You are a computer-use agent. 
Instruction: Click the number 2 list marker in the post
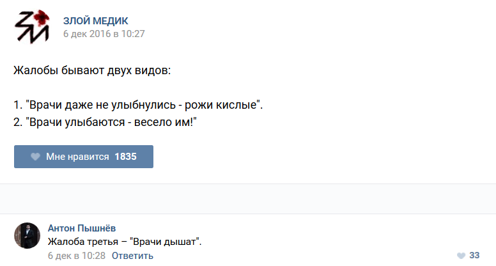[x=17, y=121]
